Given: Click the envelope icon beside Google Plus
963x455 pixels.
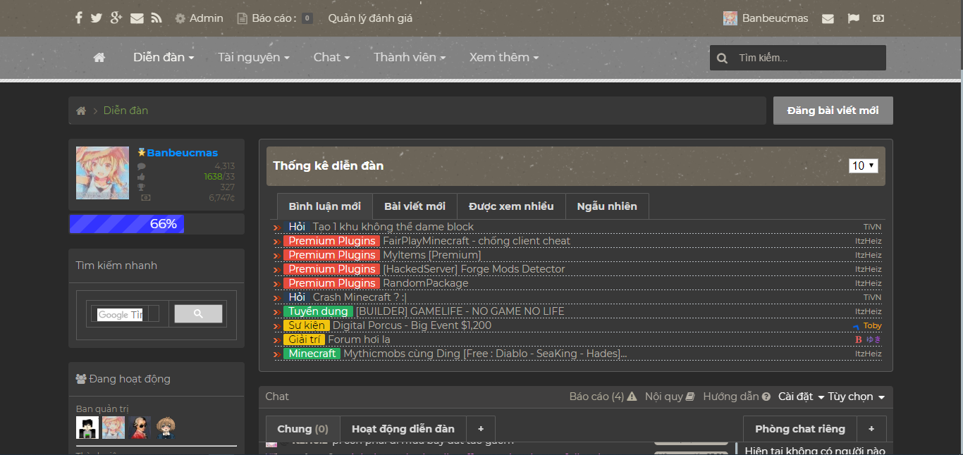Looking at the screenshot, I should (x=137, y=18).
